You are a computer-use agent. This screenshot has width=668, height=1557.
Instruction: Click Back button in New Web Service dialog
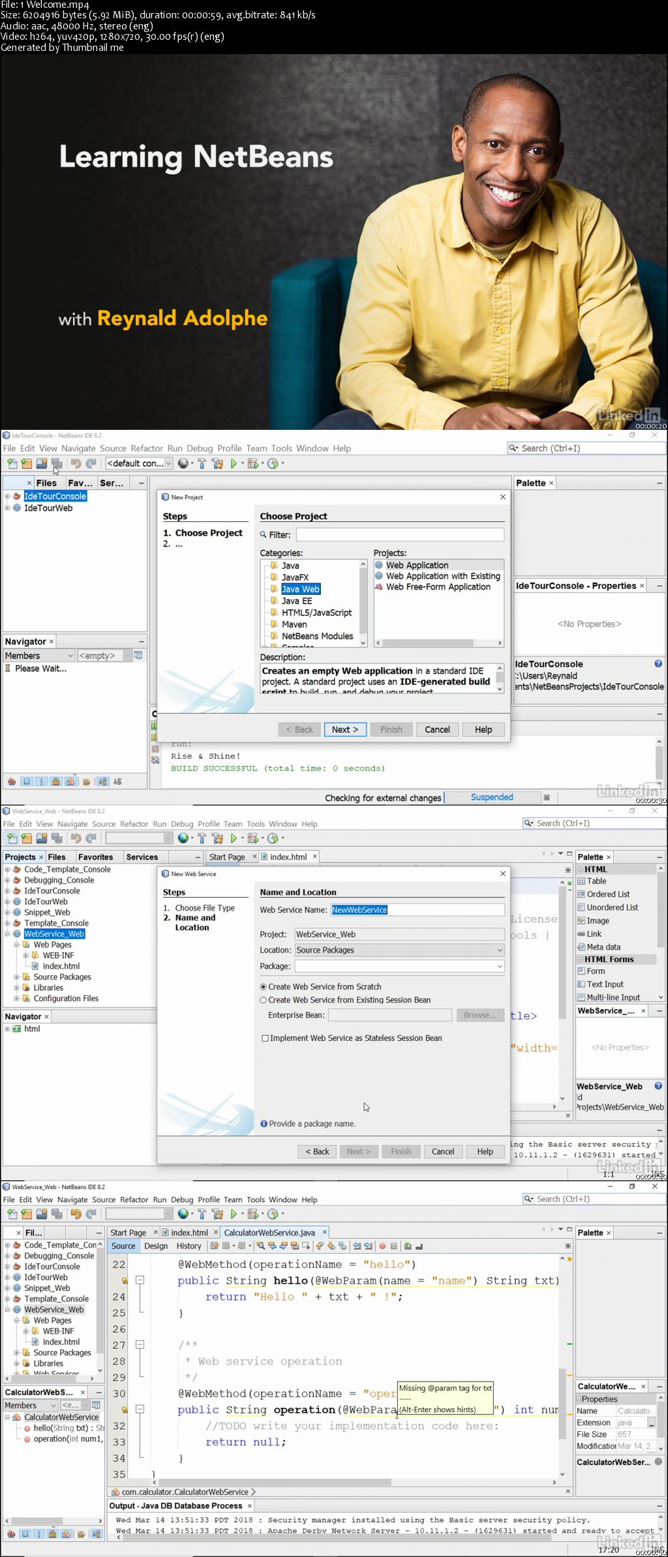[x=317, y=1151]
